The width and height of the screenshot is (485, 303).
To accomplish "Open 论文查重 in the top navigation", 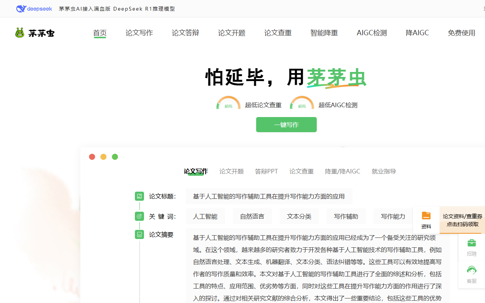I will [278, 33].
